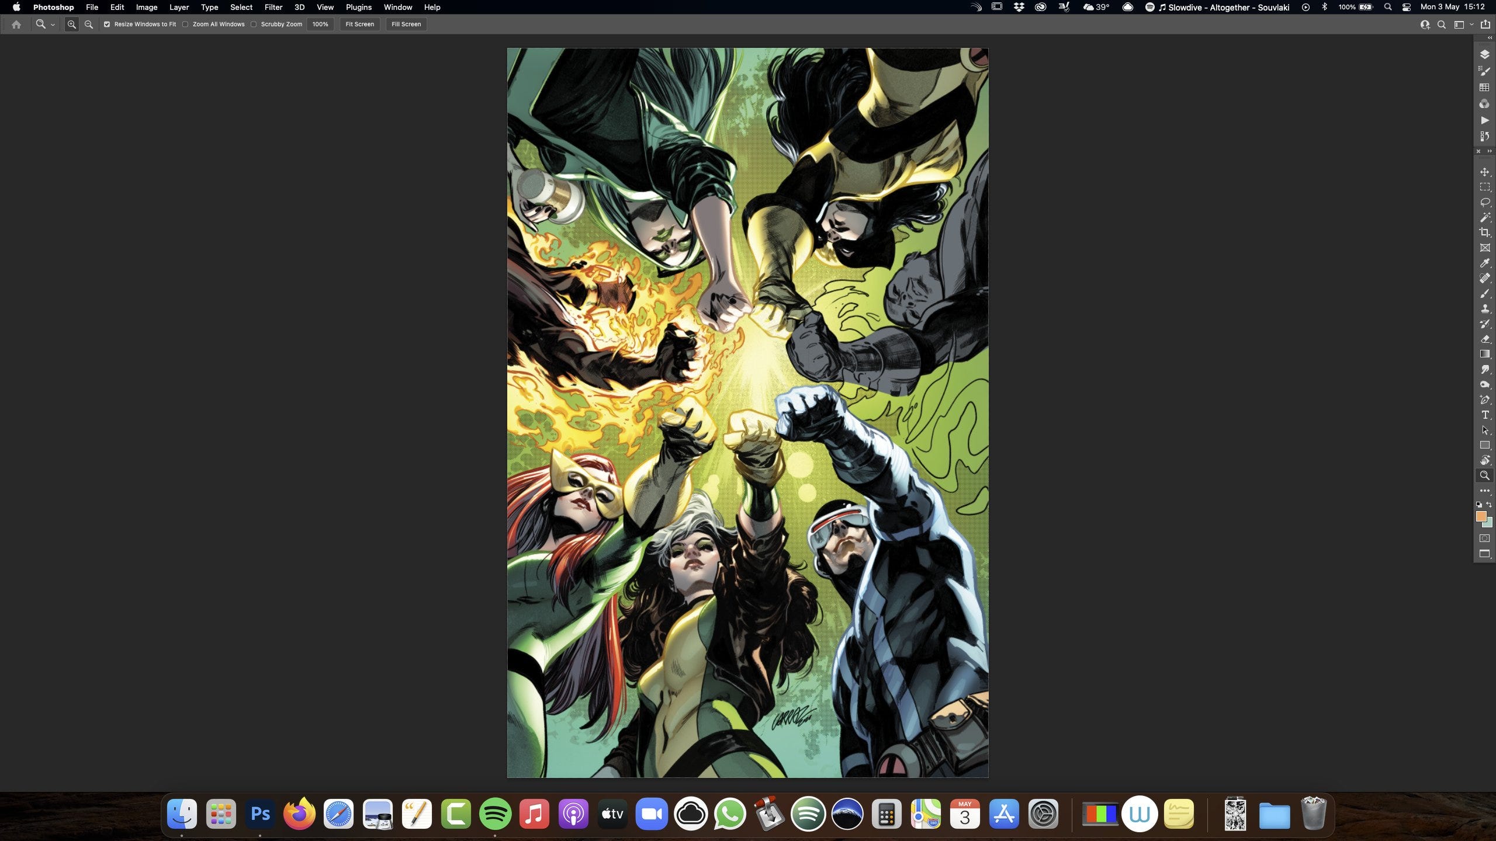The image size is (1496, 841).
Task: Open the Share icon in options bar
Action: click(1485, 25)
